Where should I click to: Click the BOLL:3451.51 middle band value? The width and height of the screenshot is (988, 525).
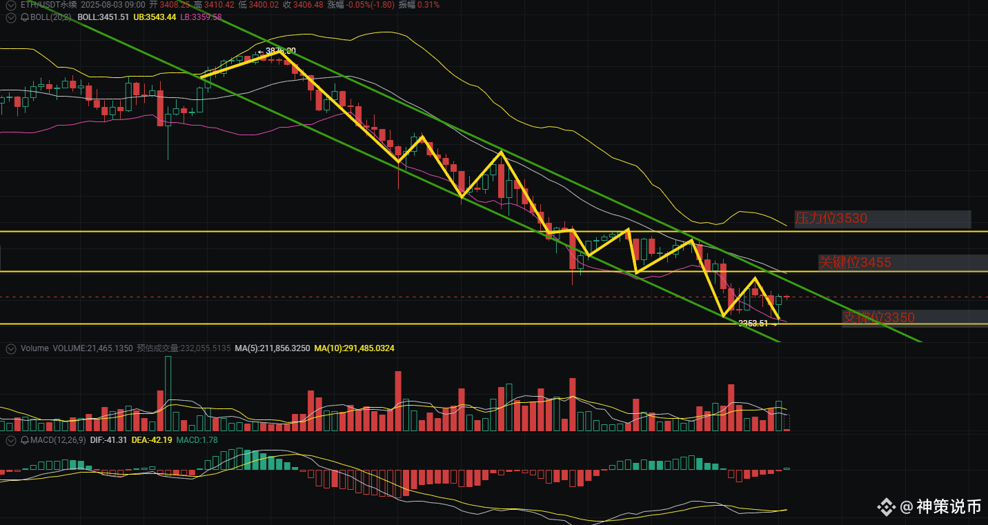click(103, 17)
